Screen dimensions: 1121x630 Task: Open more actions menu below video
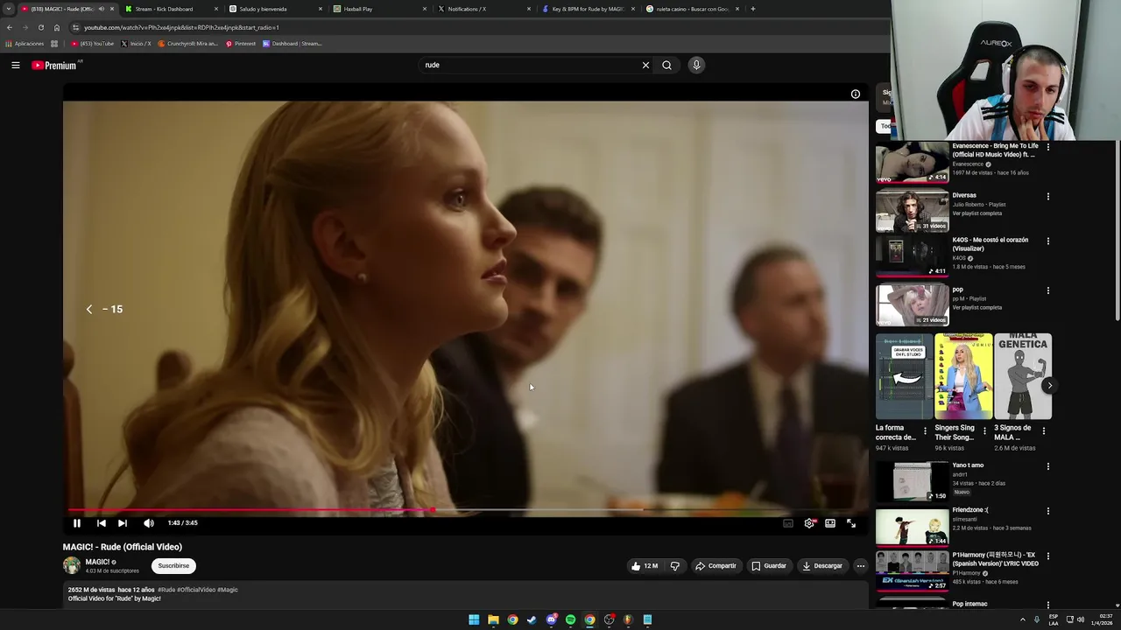(860, 566)
